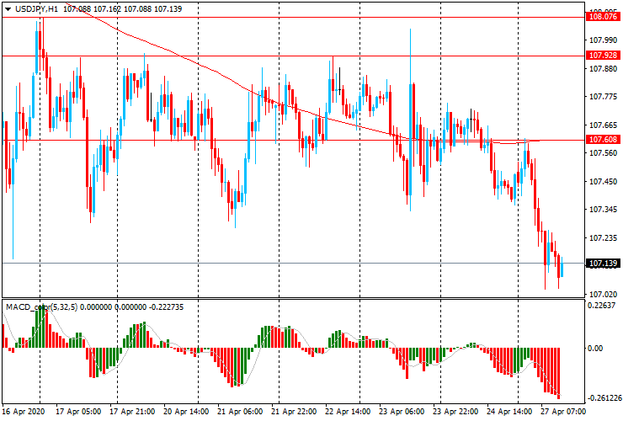623x421 pixels.
Task: Select the OHLC values 107.088 107.162 107.088 107.139
Action: point(122,8)
